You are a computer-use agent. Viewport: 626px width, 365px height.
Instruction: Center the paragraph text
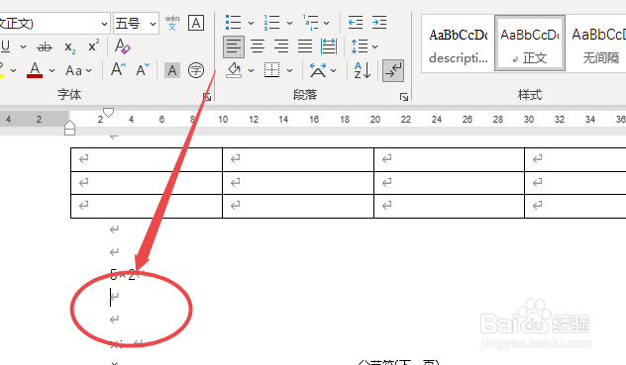[x=258, y=46]
